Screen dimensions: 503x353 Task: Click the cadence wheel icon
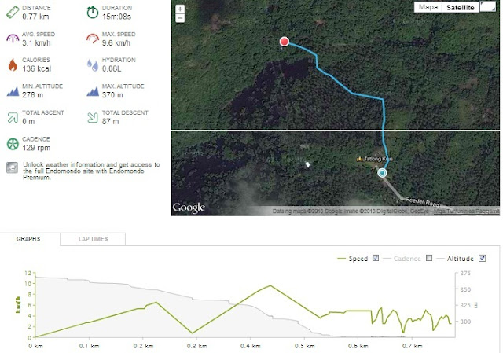point(13,144)
